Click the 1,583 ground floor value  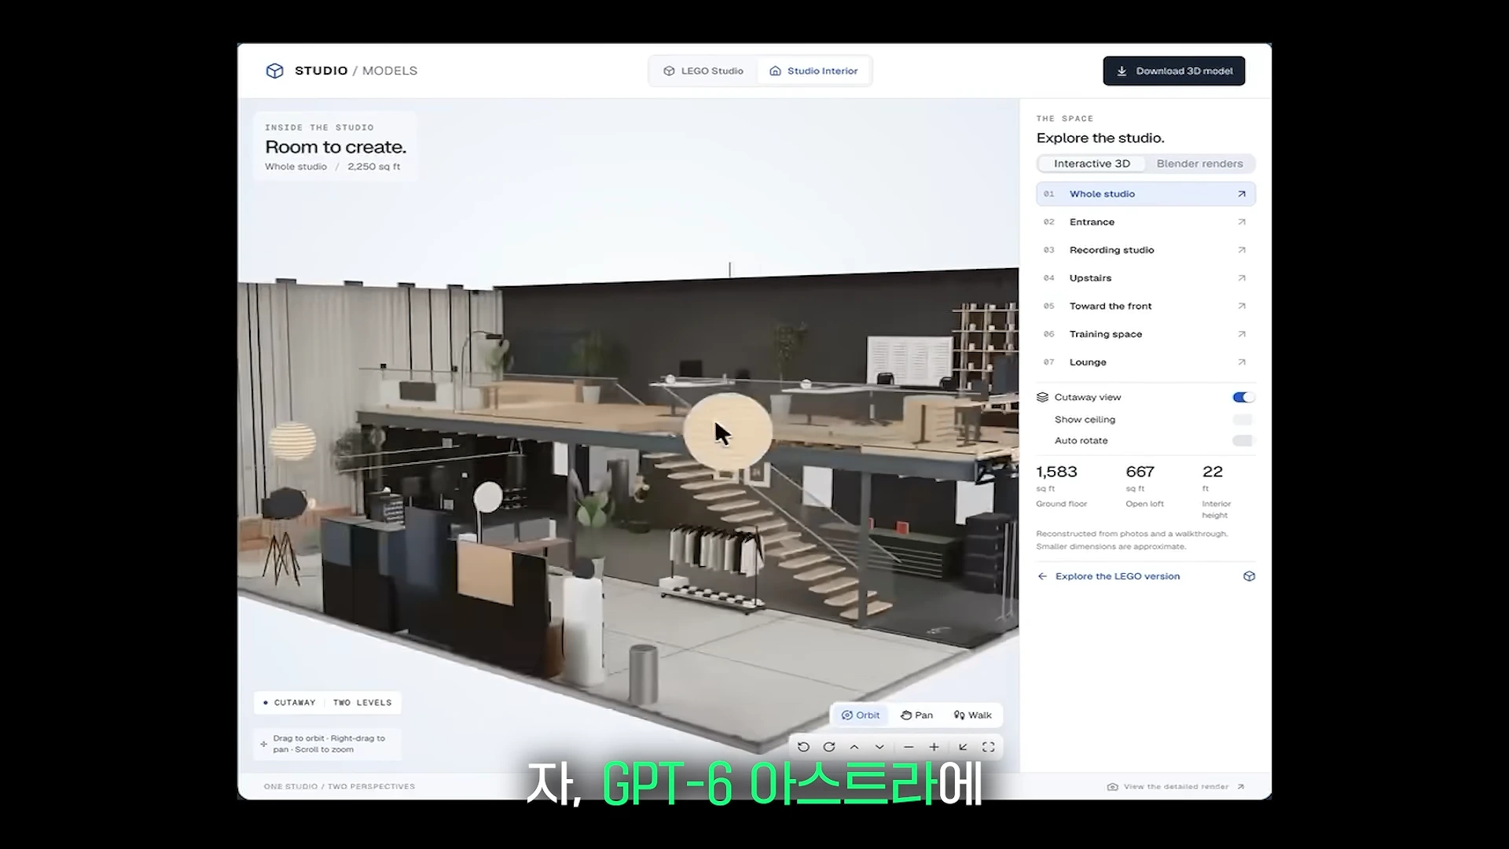pos(1056,472)
